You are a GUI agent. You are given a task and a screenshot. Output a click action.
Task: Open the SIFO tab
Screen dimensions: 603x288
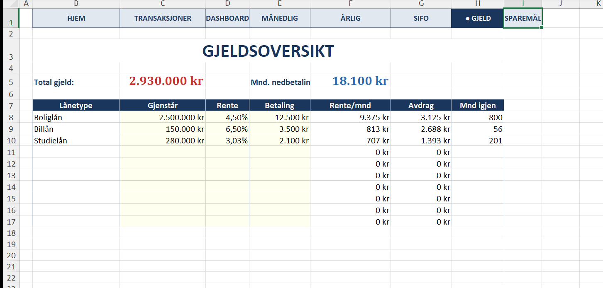click(x=421, y=18)
